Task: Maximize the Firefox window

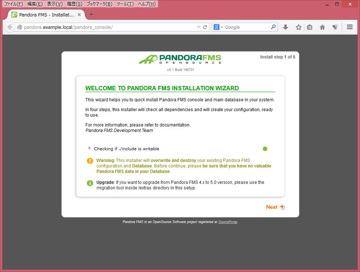Action: tap(337, 4)
